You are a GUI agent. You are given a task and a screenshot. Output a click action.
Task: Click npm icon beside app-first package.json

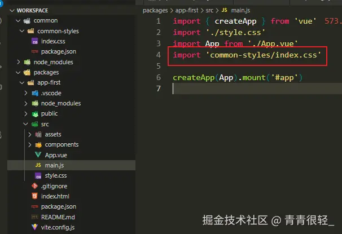pyautogui.click(x=34, y=206)
